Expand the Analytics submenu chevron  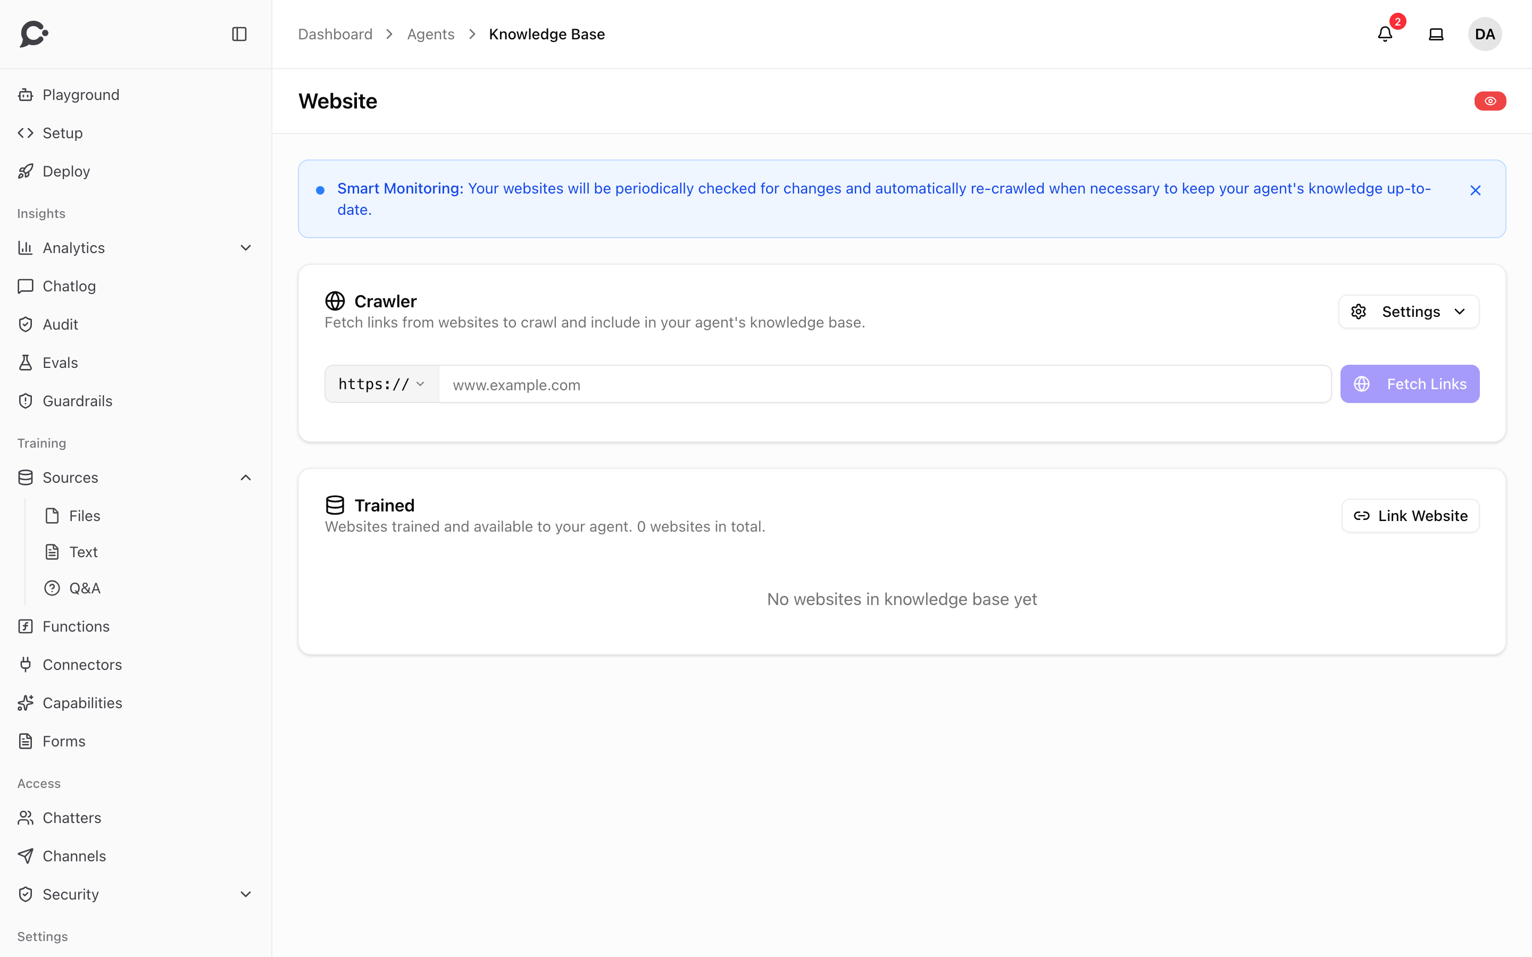246,248
